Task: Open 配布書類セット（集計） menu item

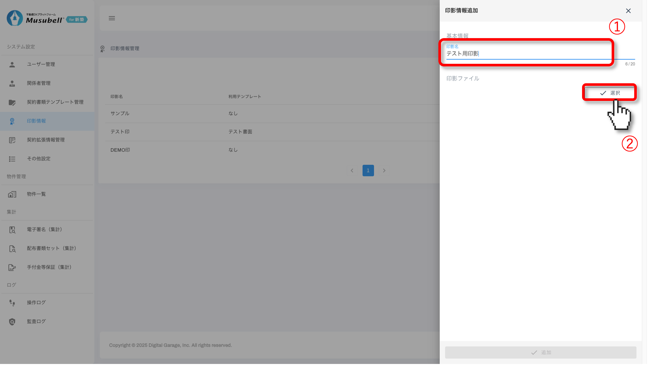Action: [51, 249]
